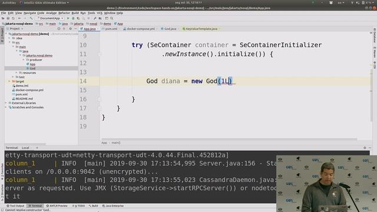This screenshot has width=377, height=212.
Task: Expand the .idea folder
Action: pyautogui.click(x=9, y=38)
